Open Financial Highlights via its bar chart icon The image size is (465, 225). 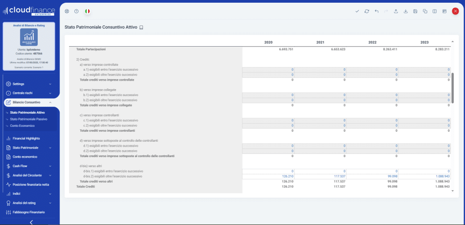(8, 139)
